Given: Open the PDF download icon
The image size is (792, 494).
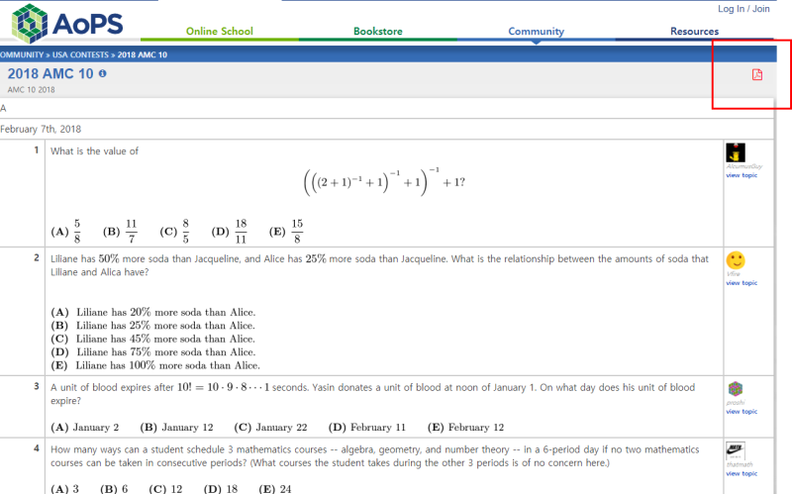Looking at the screenshot, I should (x=756, y=75).
